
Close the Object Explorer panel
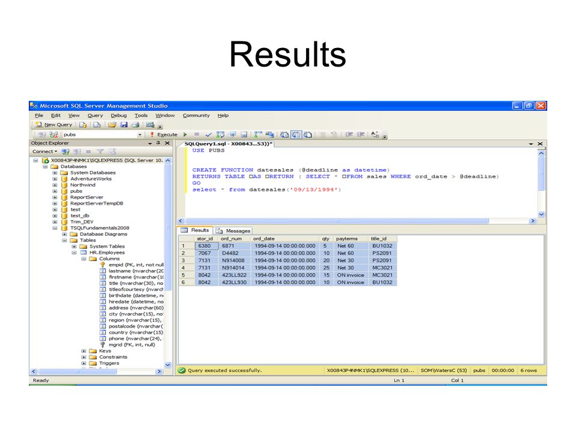pos(167,143)
